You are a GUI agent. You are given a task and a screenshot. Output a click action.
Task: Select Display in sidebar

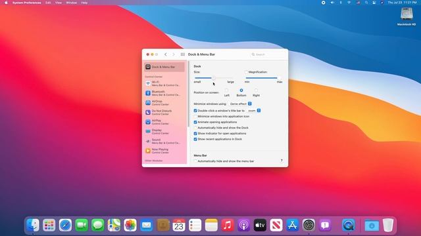(x=164, y=132)
